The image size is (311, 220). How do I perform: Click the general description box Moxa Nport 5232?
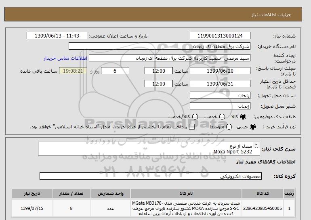point(149,149)
